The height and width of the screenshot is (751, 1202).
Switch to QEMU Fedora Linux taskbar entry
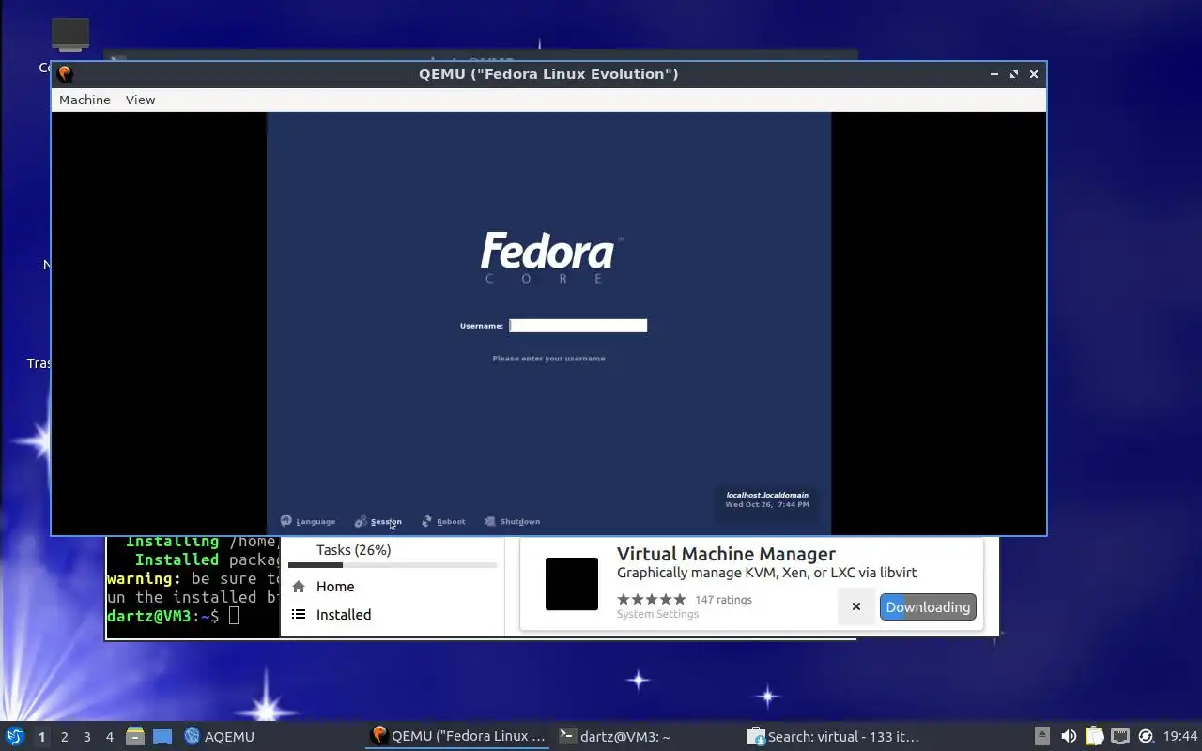pos(458,736)
